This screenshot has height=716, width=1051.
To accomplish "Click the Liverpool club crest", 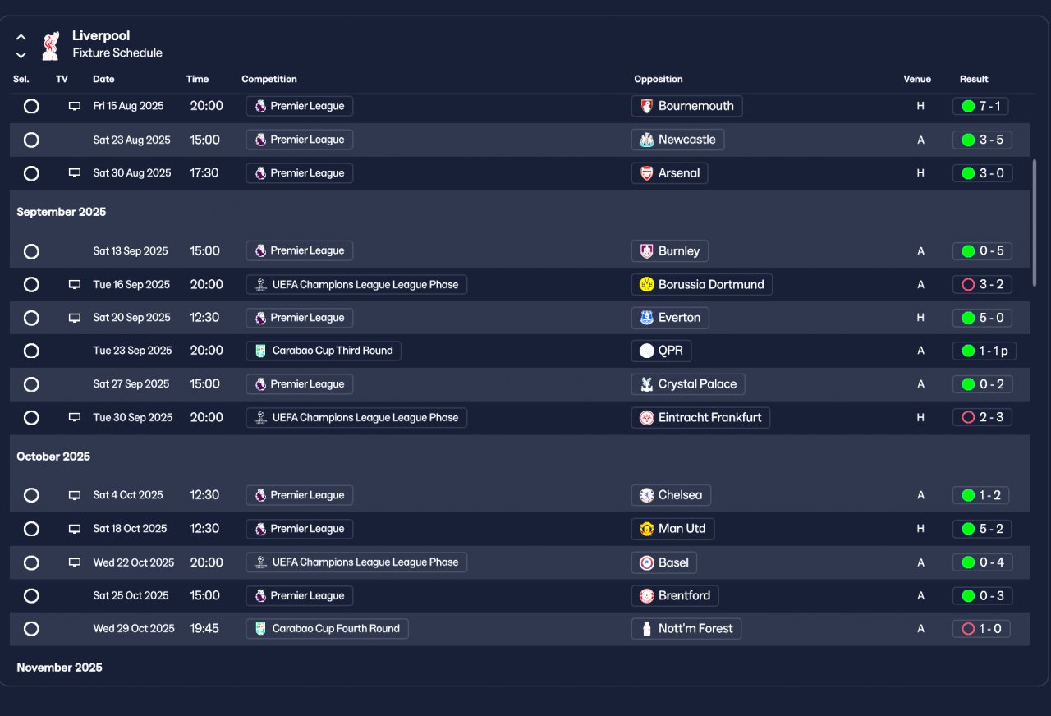I will tap(51, 45).
